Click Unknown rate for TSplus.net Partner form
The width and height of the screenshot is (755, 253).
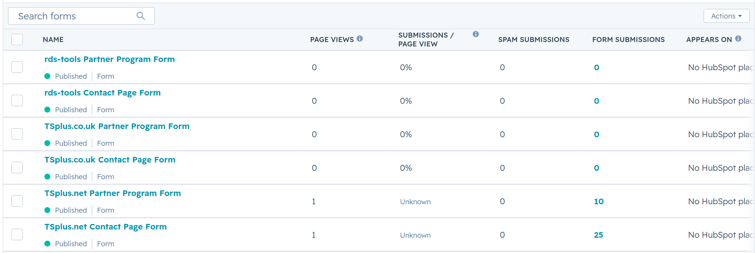point(415,202)
